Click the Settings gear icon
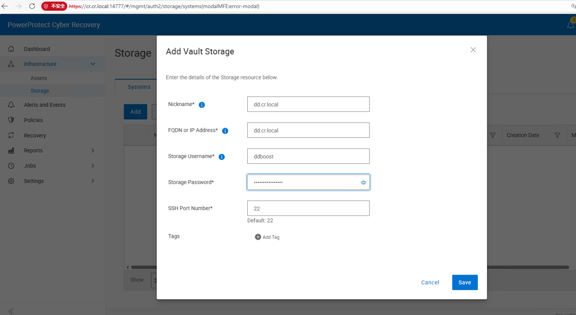Screen dimensions: 576x315 pyautogui.click(x=11, y=181)
